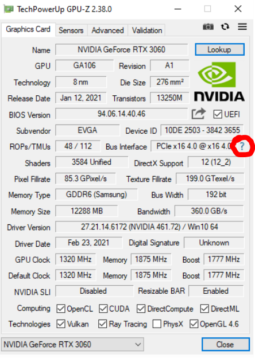Screen dimensions: 255x358
Task: Open the hamburger menu icon
Action: 242,27
